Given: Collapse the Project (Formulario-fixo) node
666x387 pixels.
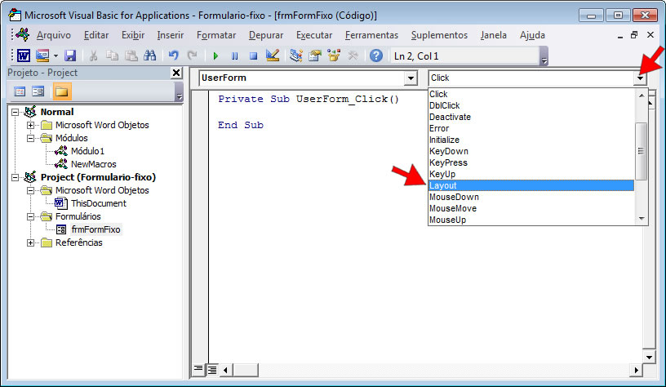Looking at the screenshot, I should click(15, 177).
